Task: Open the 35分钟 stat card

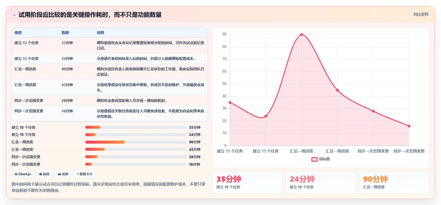Action: click(247, 182)
